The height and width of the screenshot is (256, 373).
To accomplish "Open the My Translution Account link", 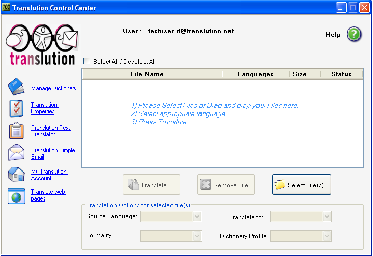I will coord(49,175).
